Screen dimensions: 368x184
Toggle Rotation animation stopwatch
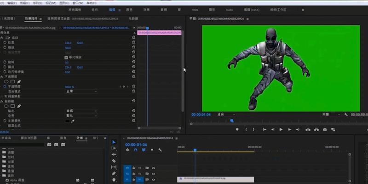pos(5,62)
